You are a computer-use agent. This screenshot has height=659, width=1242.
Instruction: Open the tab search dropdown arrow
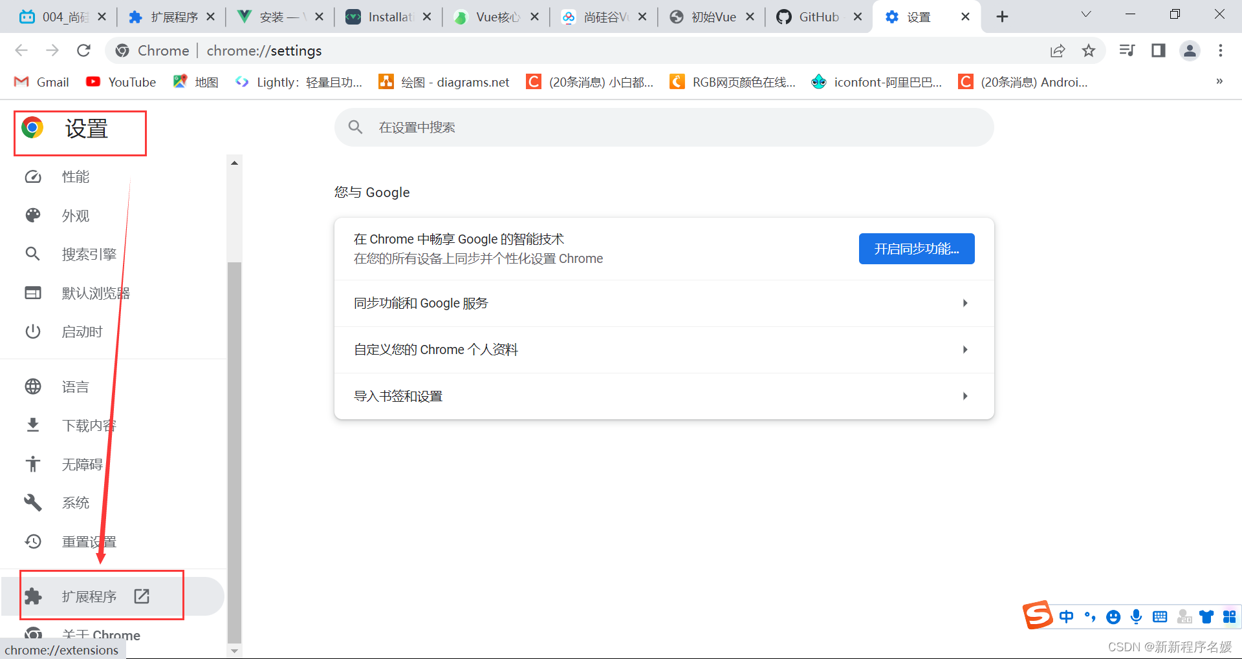click(x=1086, y=14)
